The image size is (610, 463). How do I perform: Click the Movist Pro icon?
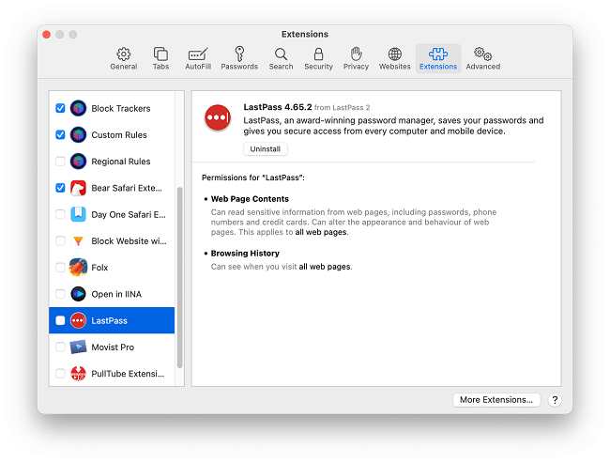78,347
